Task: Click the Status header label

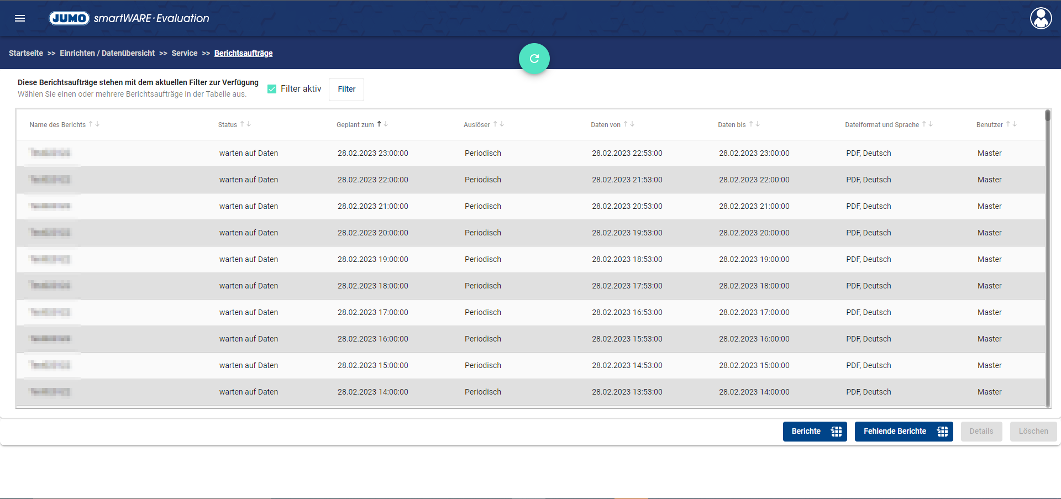Action: (228, 125)
